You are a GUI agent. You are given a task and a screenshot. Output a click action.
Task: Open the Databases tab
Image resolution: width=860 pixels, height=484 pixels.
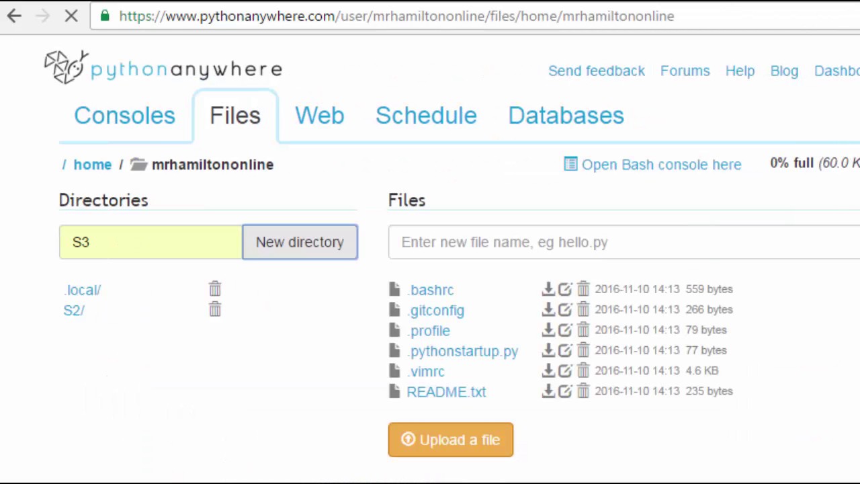pyautogui.click(x=566, y=116)
